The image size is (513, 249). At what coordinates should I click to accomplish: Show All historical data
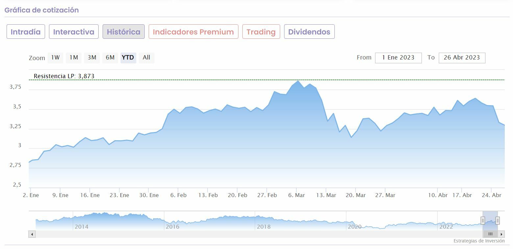pyautogui.click(x=146, y=57)
